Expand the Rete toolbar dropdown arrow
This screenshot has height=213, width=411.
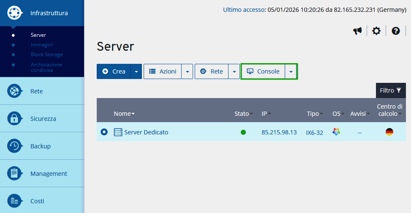coord(234,72)
